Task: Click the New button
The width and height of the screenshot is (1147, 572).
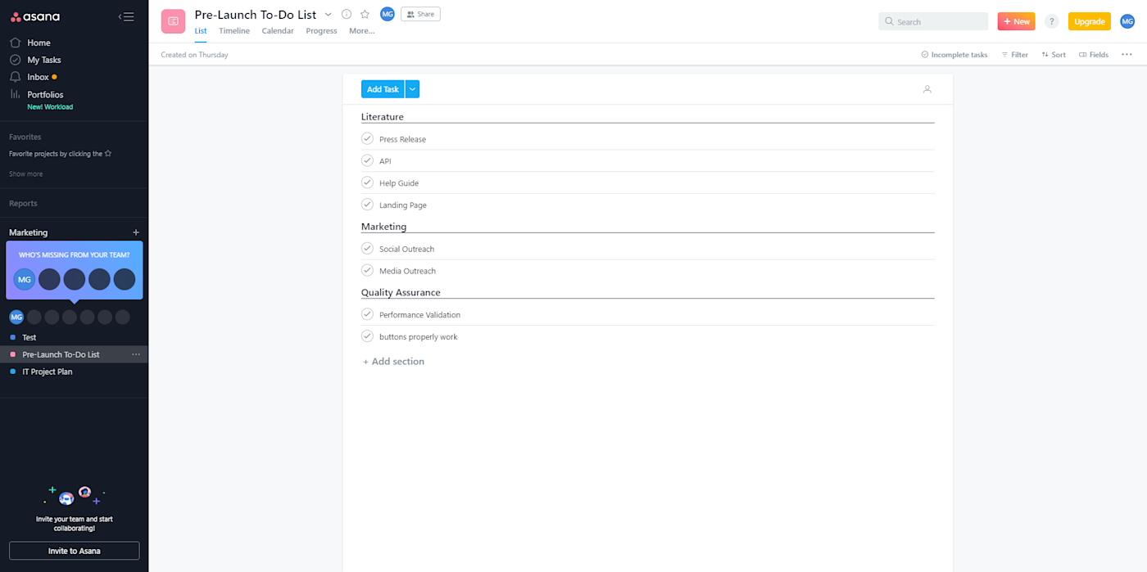Action: coord(1016,21)
